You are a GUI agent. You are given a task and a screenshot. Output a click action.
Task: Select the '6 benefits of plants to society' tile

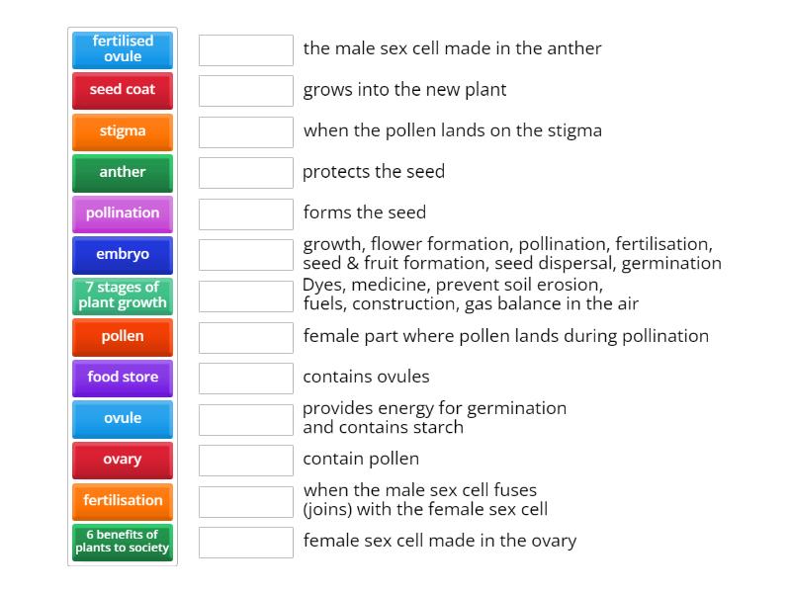[123, 542]
